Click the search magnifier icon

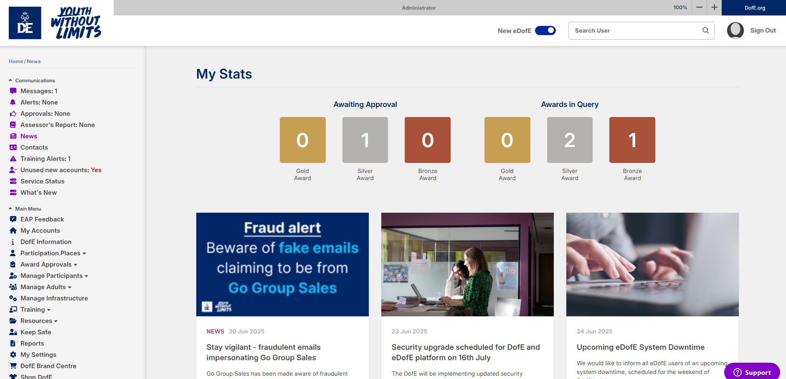tap(705, 31)
